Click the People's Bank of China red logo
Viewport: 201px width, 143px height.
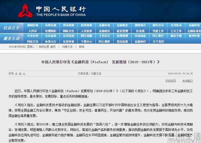[25, 11]
